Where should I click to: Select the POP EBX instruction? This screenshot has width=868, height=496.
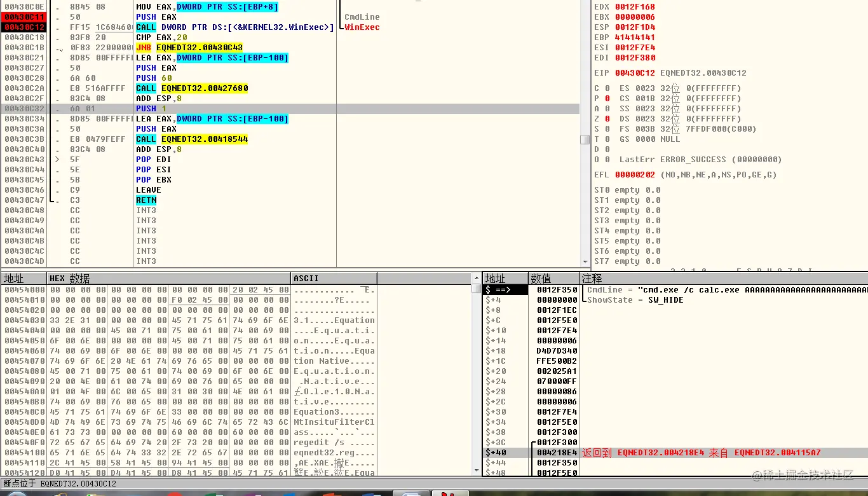154,180
